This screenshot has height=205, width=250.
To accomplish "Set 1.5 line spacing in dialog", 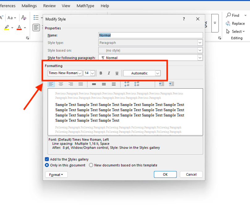I will pos(104,84).
